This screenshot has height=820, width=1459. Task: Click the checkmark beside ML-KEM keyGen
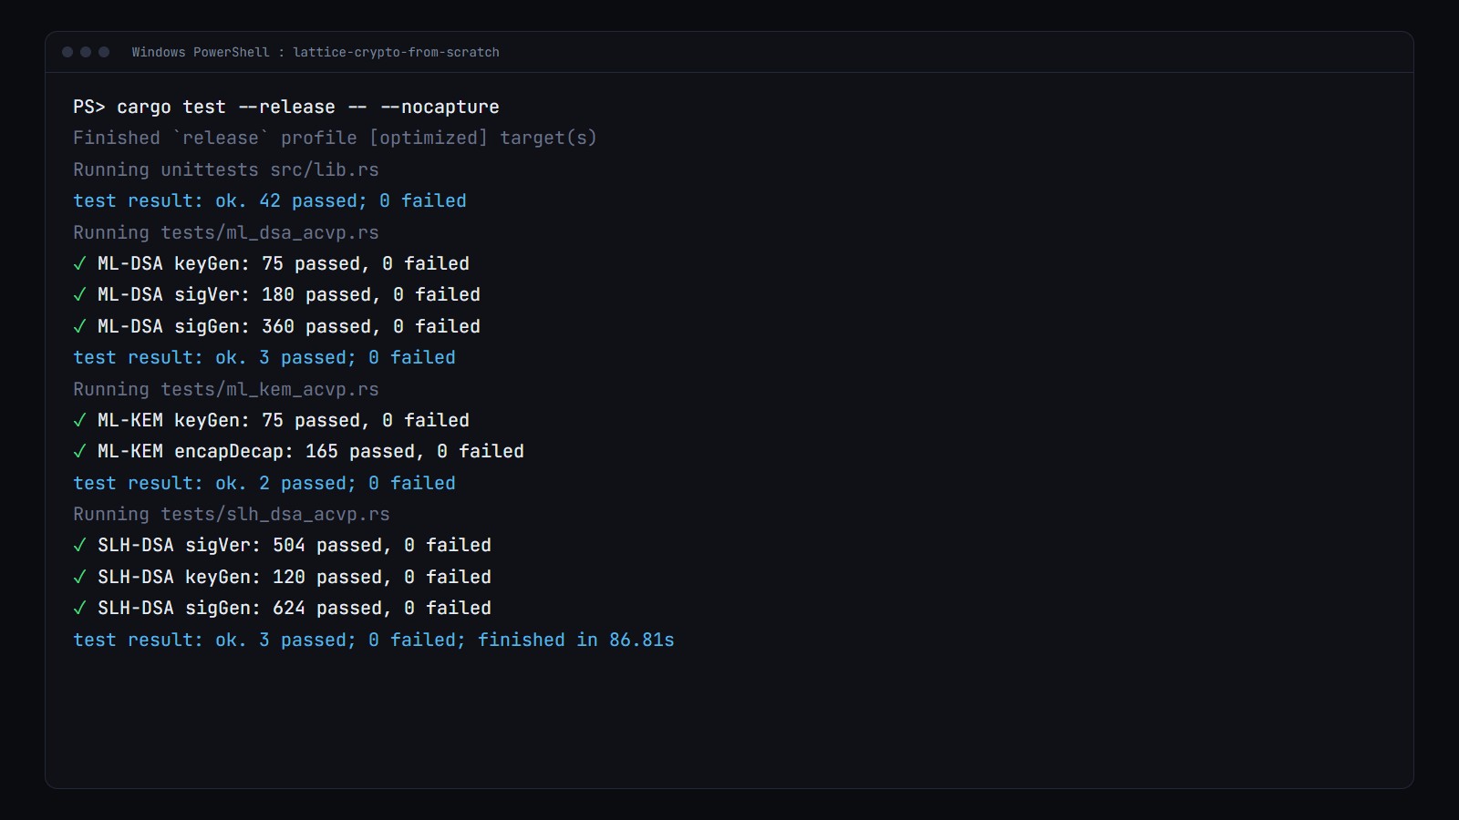pos(79,421)
